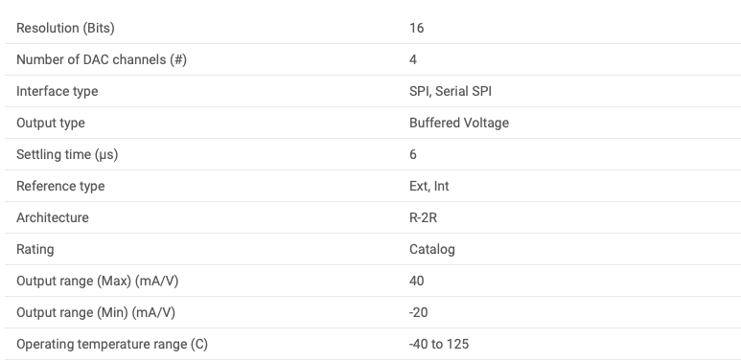Click the output range minimum value -20
The height and width of the screenshot is (362, 741).
pyautogui.click(x=418, y=312)
